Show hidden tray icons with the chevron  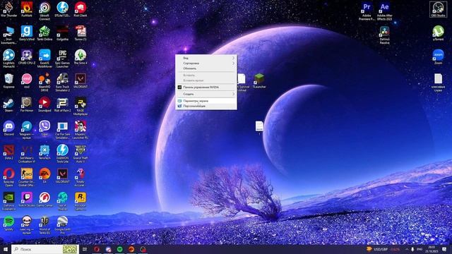[x=407, y=249]
